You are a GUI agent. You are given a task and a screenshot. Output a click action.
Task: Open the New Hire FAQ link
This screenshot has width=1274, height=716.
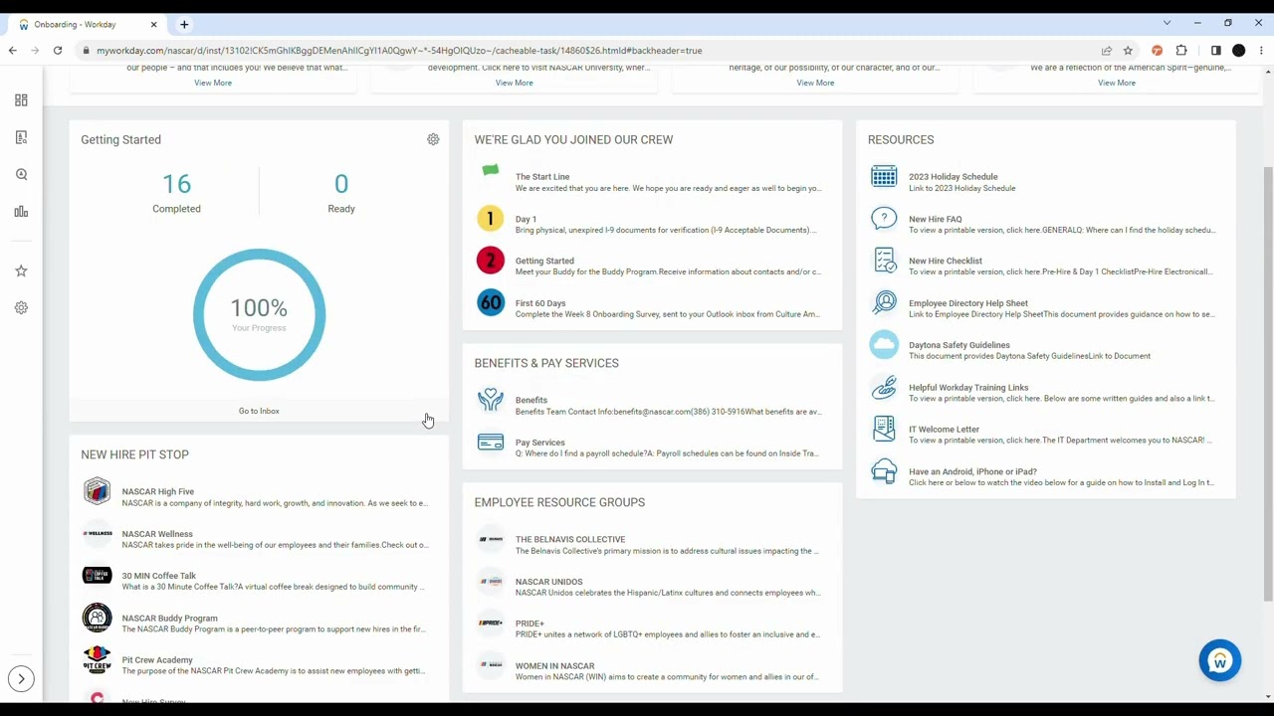click(x=935, y=219)
